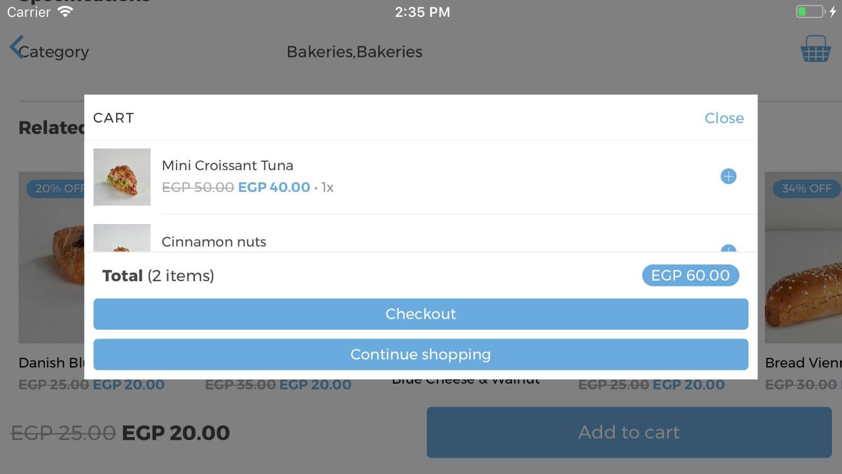Viewport: 842px width, 474px height.
Task: Open the Cinnamon nuts product thumbnail
Action: click(x=122, y=238)
